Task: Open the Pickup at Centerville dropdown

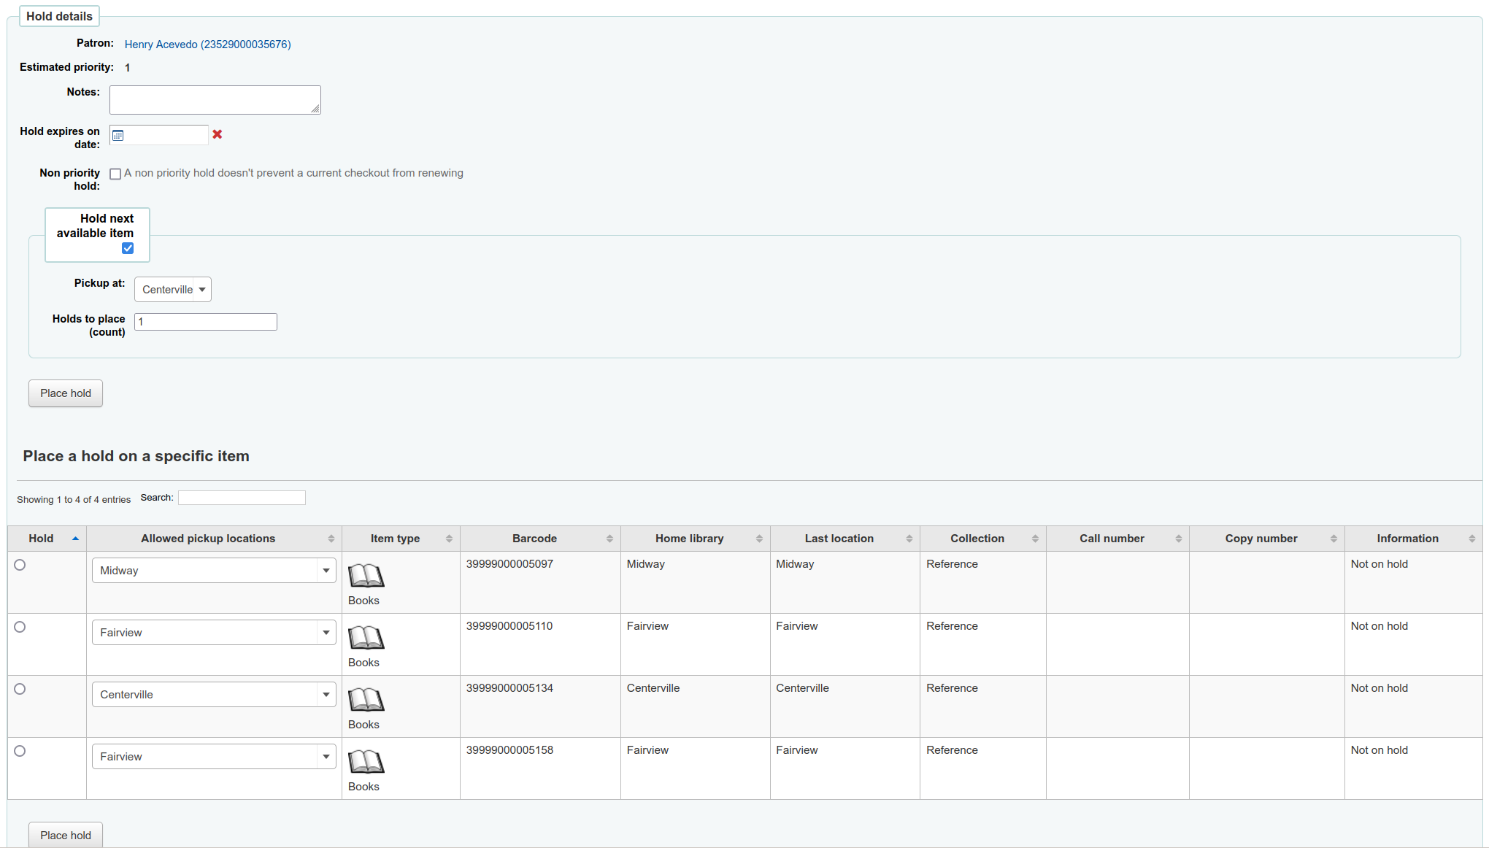Action: (173, 290)
